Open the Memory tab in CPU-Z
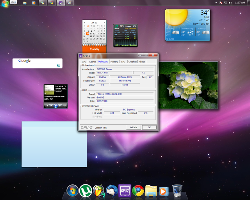The height and width of the screenshot is (200, 250). point(114,62)
